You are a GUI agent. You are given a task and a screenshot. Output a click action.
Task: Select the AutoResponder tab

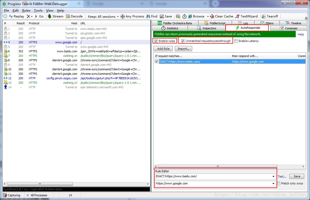point(247,28)
